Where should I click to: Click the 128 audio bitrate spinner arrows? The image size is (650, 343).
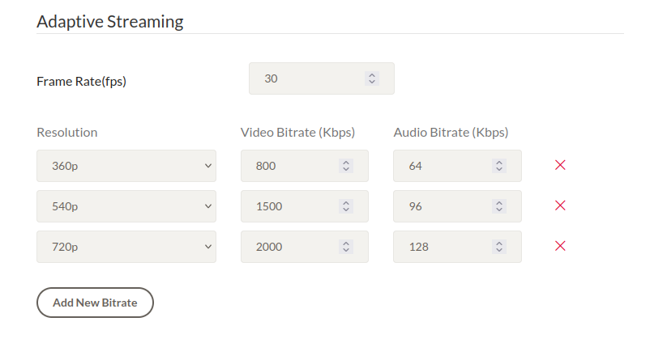(499, 247)
